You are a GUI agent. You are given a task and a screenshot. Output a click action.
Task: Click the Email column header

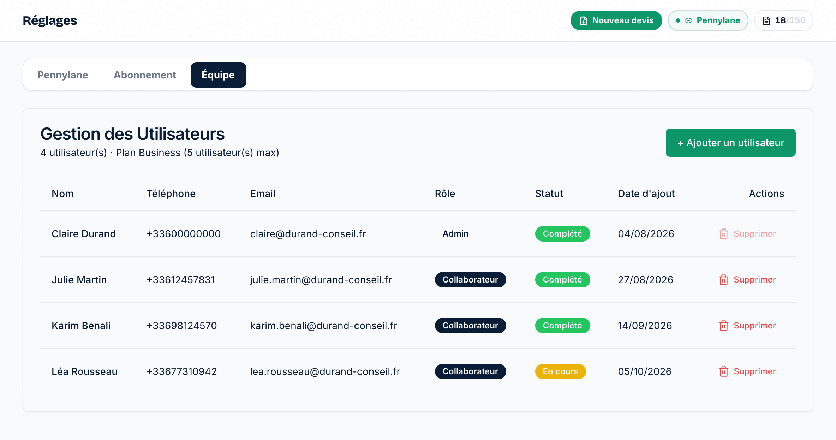coord(263,194)
